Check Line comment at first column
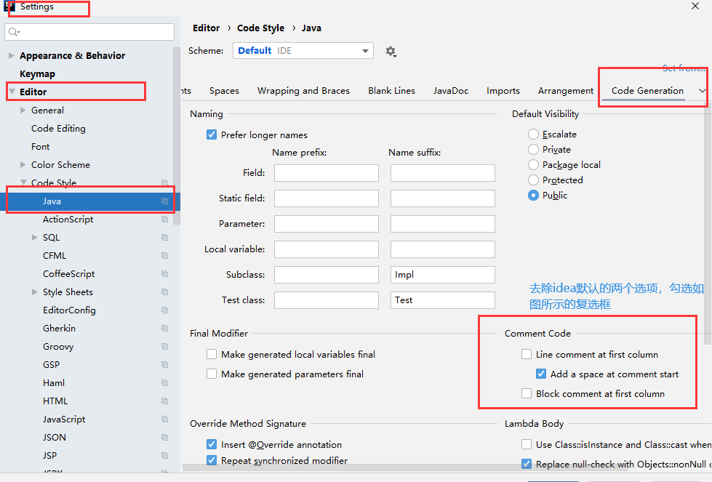This screenshot has height=482, width=712. tap(527, 354)
